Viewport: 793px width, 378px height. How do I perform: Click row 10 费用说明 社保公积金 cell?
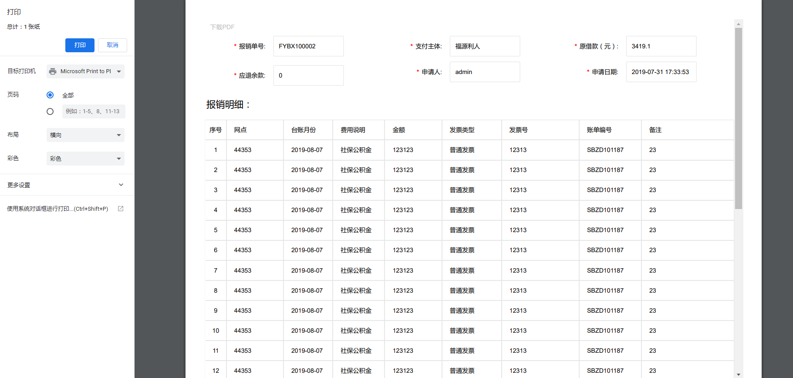tap(358, 331)
